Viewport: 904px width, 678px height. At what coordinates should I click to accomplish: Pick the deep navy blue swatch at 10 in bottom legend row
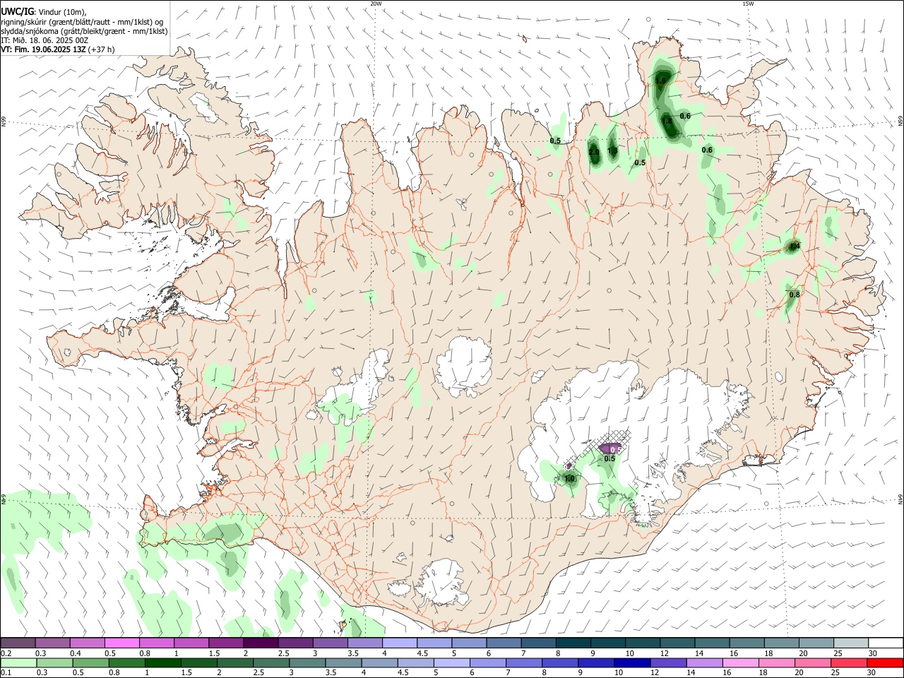point(632,663)
